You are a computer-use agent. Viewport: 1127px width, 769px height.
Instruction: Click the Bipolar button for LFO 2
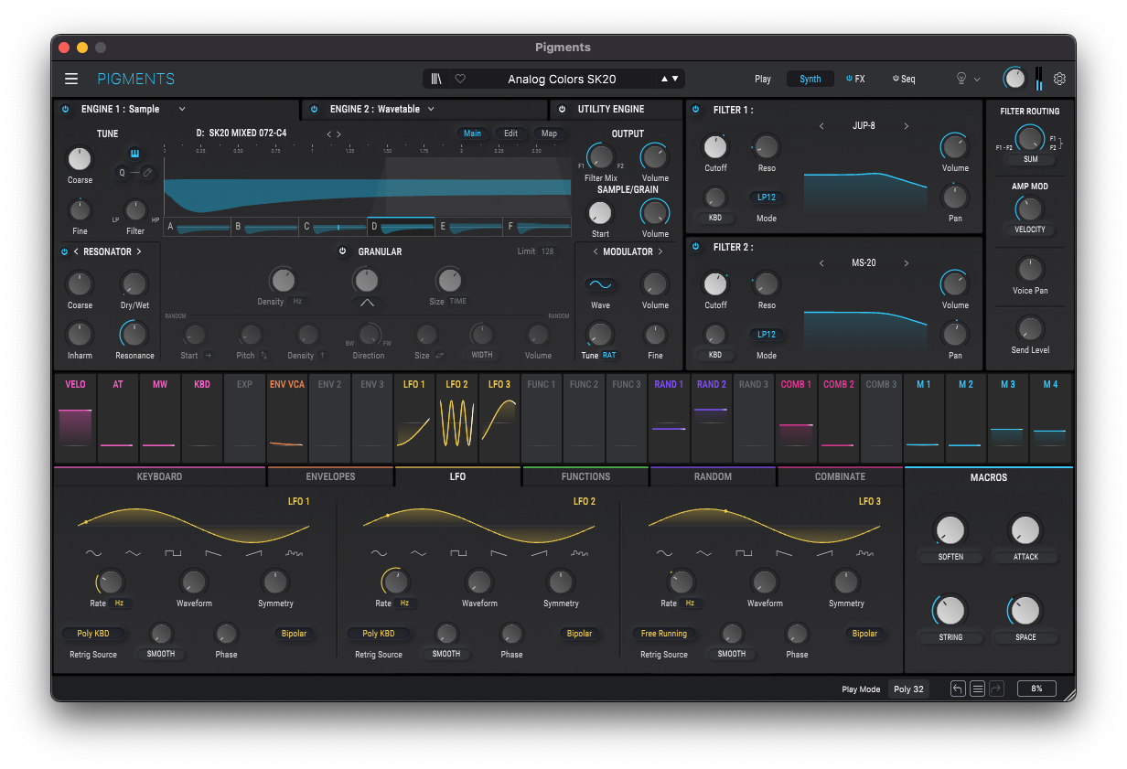point(579,634)
